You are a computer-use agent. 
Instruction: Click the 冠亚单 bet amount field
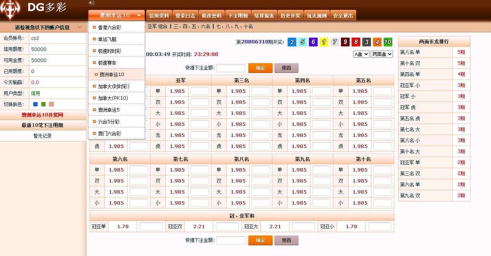pyautogui.click(x=151, y=226)
